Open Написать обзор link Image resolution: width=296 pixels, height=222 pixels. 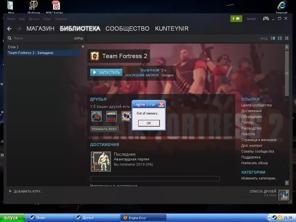(x=254, y=163)
